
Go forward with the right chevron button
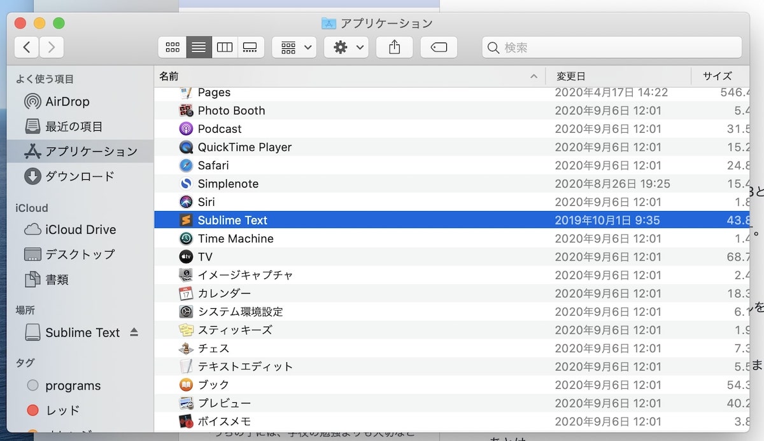tap(51, 47)
